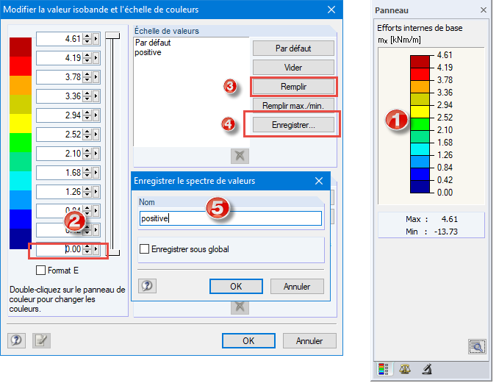Click the lower delete X icon under the save dialog
The image size is (499, 383).
240,307
